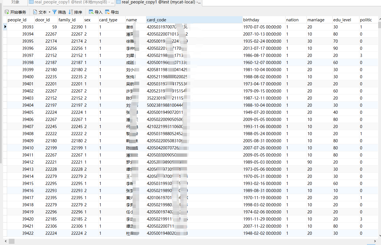Click the edu_level column header
381x245 pixels.
346,20
